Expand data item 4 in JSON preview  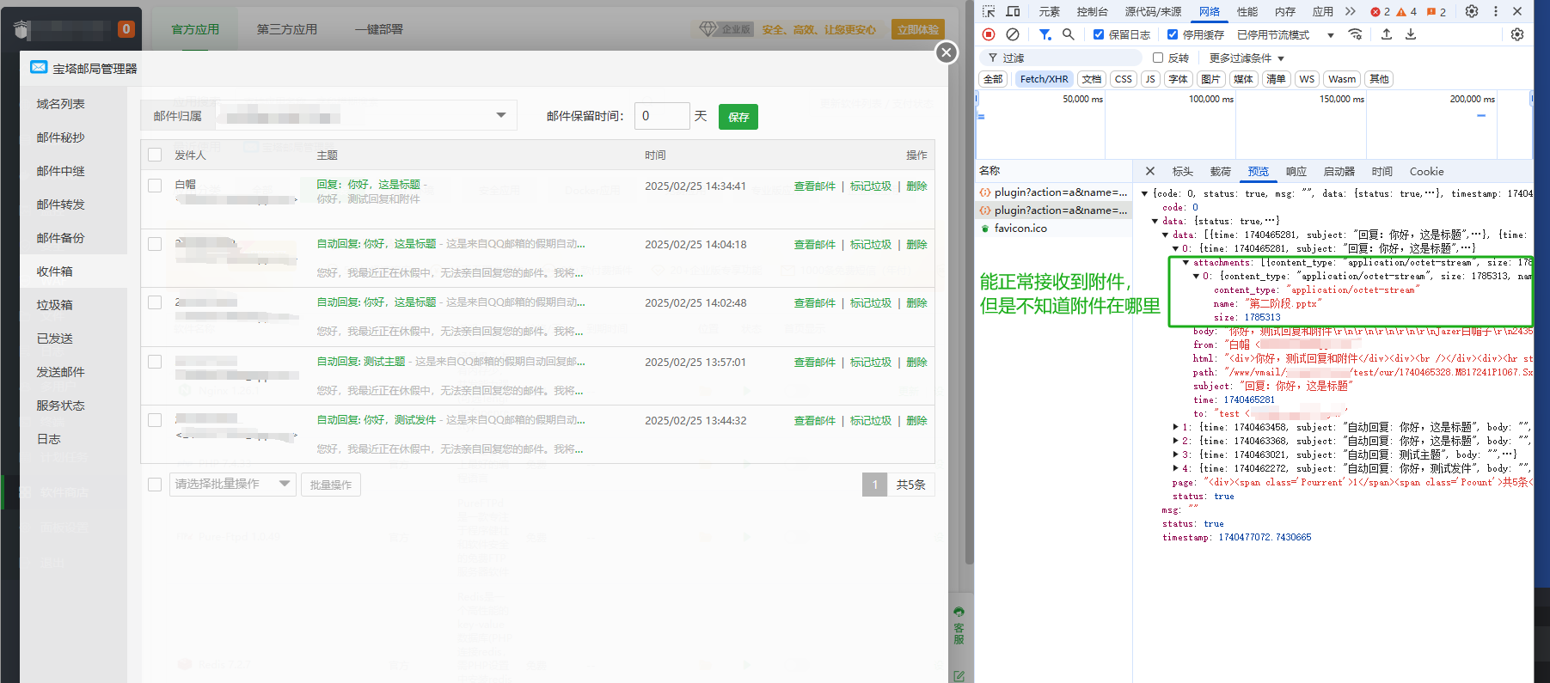[x=1176, y=468]
